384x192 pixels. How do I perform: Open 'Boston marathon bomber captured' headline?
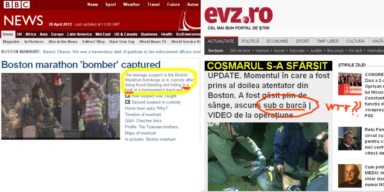click(81, 64)
